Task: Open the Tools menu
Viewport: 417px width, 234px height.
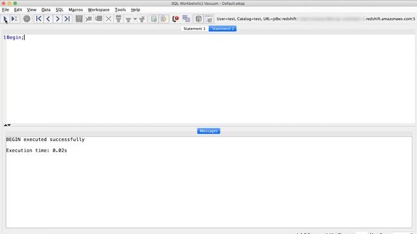Action: coord(120,10)
